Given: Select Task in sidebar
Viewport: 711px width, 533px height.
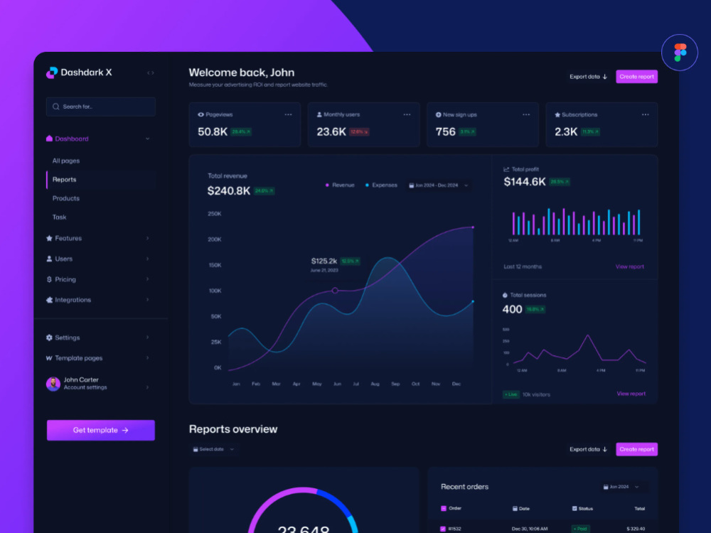Looking at the screenshot, I should pos(59,217).
